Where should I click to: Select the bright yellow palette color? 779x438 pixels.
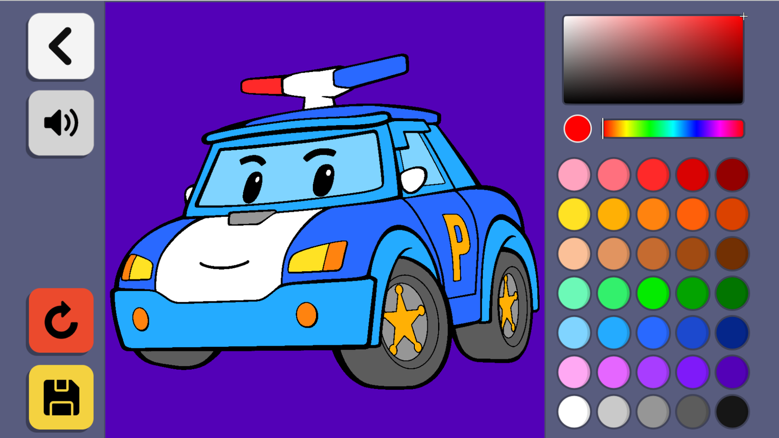click(x=574, y=214)
